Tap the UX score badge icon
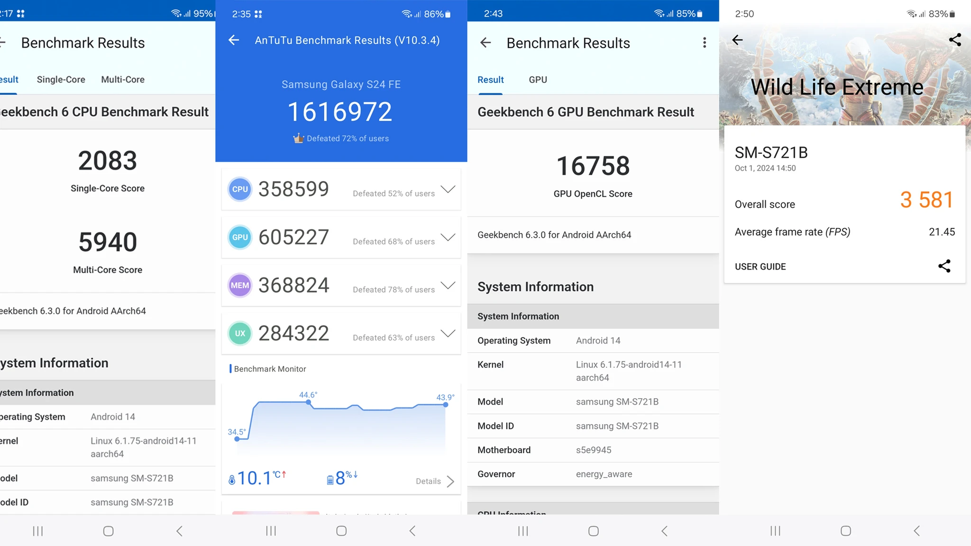 (x=240, y=333)
